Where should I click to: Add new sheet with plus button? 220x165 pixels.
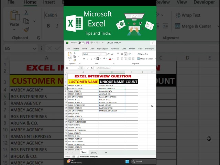pyautogui.click(x=106, y=153)
